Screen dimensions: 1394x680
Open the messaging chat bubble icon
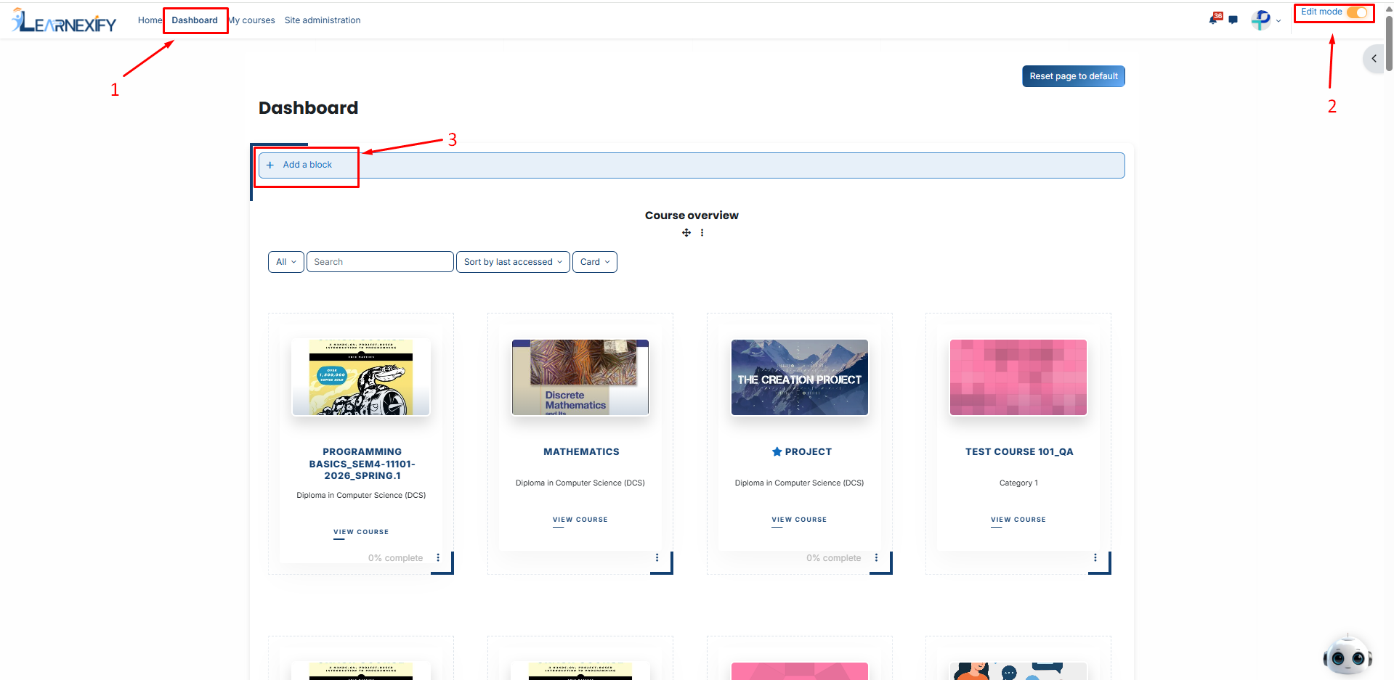(x=1233, y=20)
